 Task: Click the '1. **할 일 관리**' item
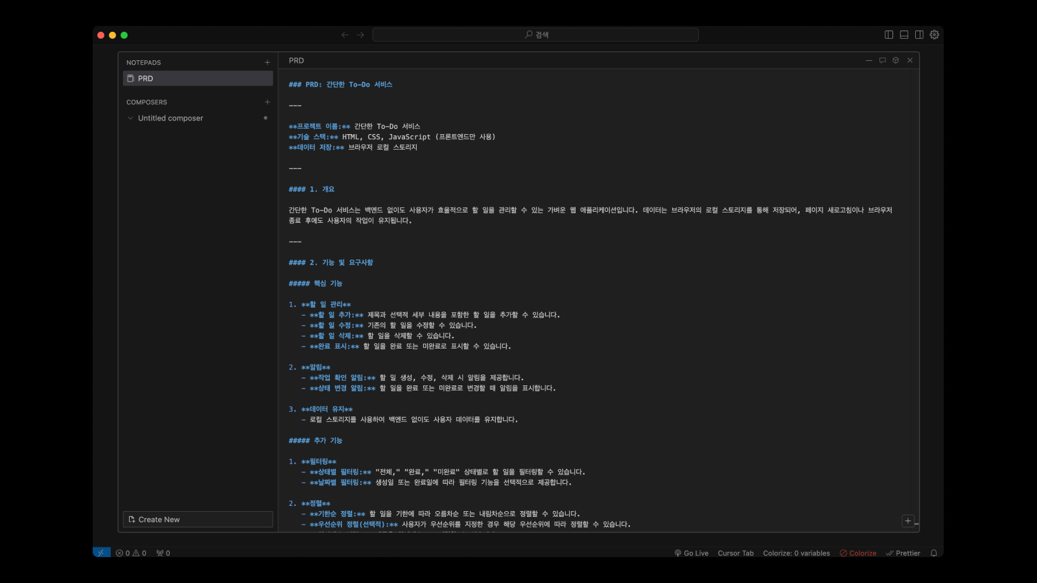coord(320,304)
